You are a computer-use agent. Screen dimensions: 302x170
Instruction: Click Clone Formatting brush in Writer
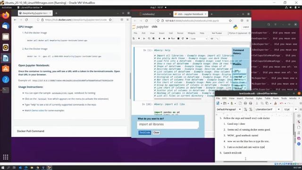[276, 103]
